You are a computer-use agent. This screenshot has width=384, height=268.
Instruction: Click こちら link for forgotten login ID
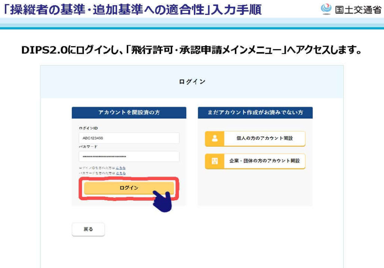point(121,168)
